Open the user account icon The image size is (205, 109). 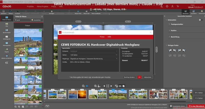(172, 6)
